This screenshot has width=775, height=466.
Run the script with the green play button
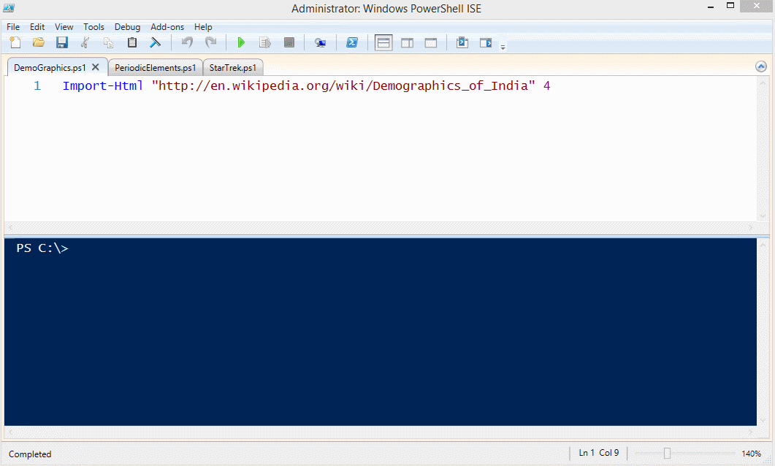[x=241, y=43]
